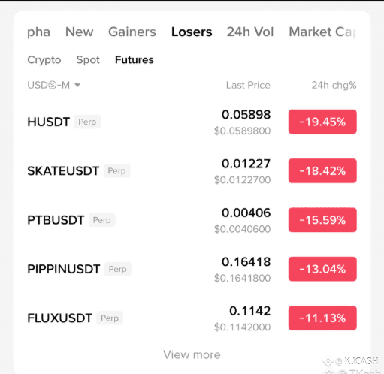
Task: Click the View more link
Action: click(x=192, y=354)
